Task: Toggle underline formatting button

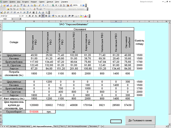Action: (x=36, y=16)
